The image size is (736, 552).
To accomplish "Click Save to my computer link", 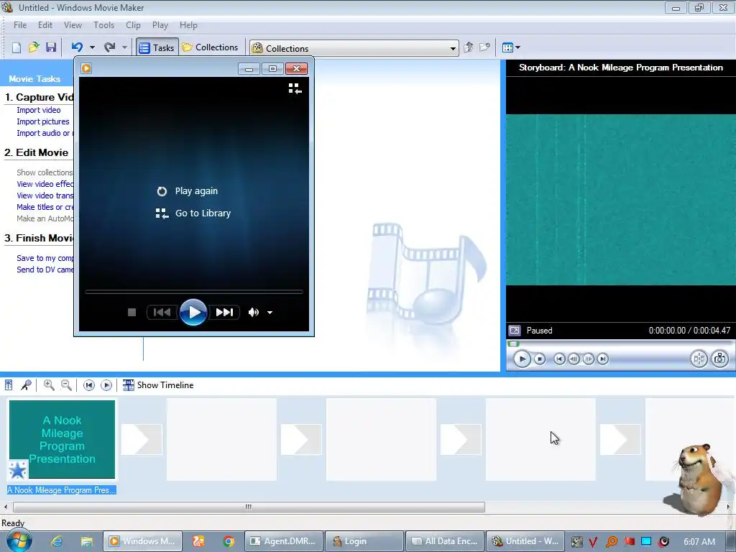I will (x=45, y=258).
